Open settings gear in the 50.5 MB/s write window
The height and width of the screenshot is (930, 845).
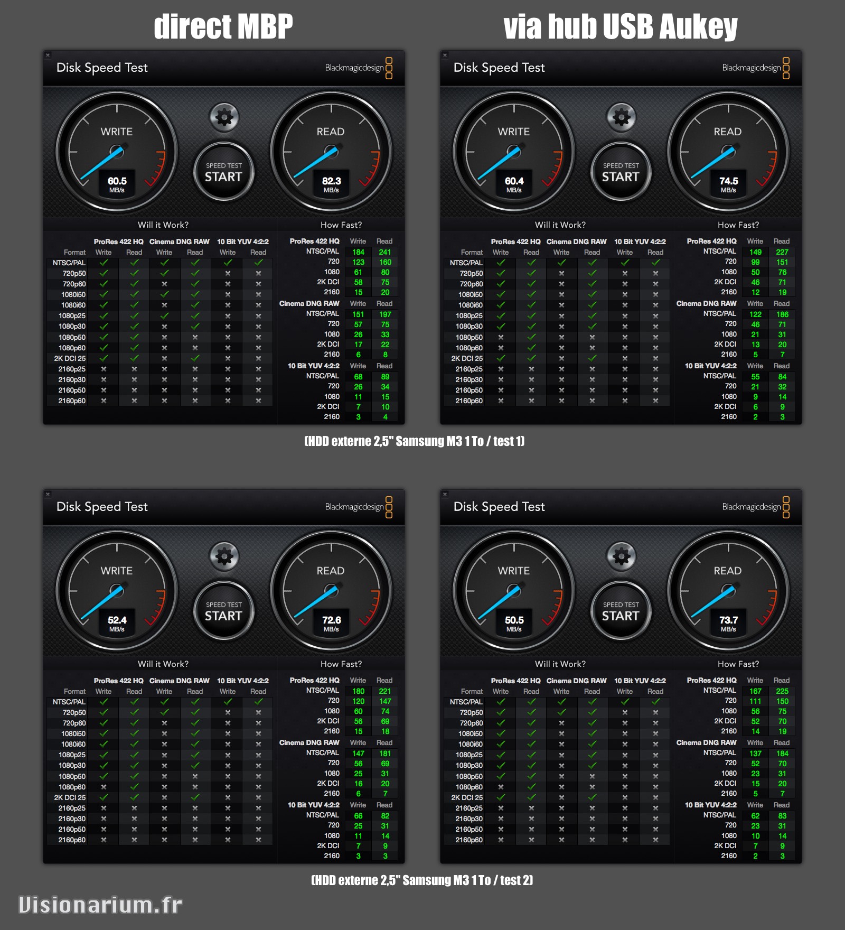tap(621, 556)
